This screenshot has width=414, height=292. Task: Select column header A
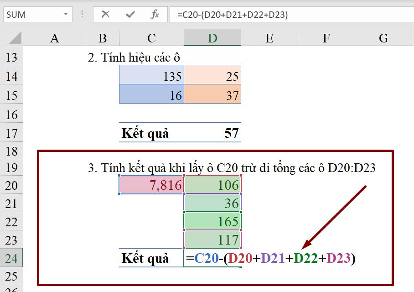[54, 38]
